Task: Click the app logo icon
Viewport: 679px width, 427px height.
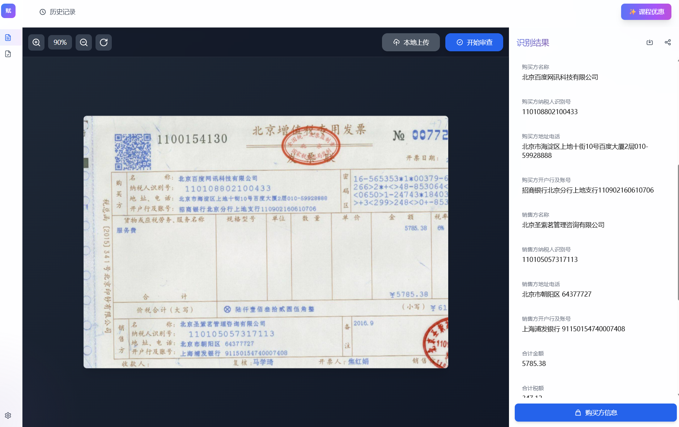Action: pos(8,11)
